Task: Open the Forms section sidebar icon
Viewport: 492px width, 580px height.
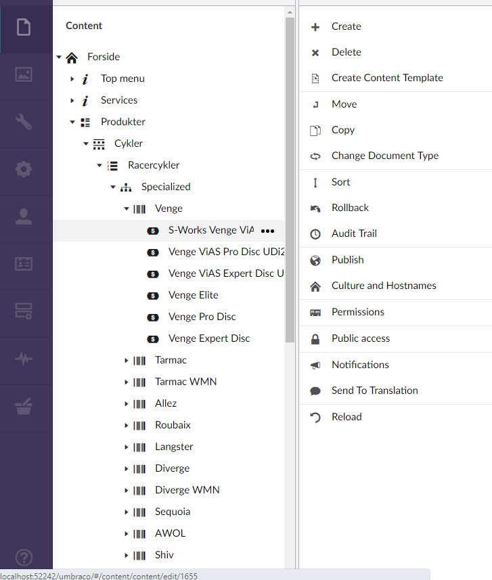Action: (24, 311)
